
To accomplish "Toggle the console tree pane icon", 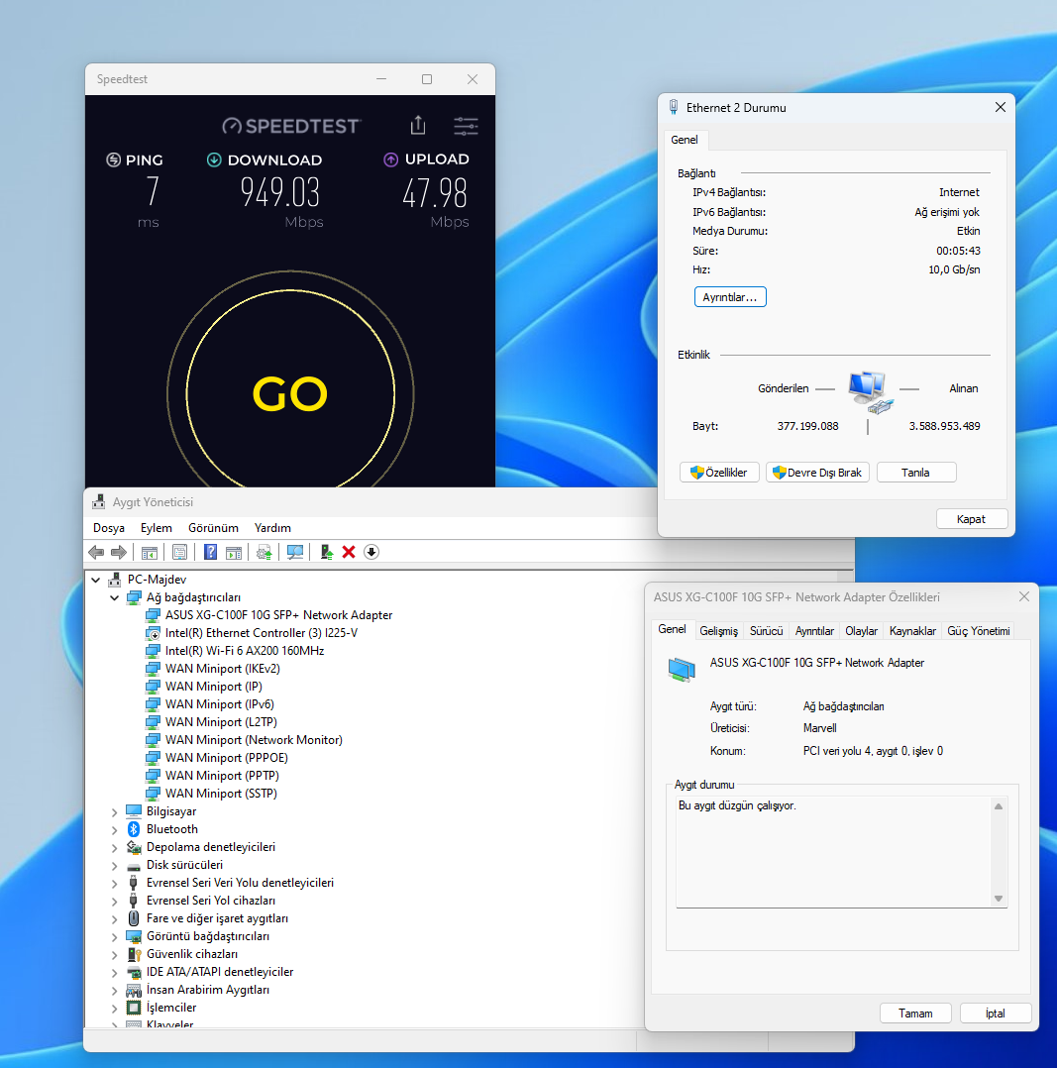I will (x=150, y=553).
